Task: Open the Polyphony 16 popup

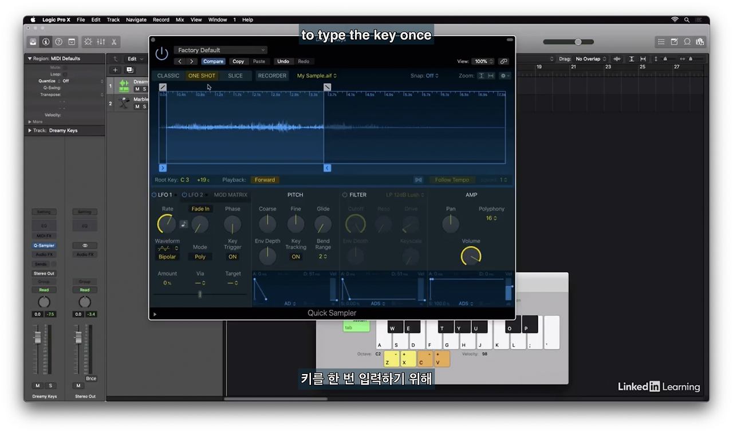Action: point(491,218)
